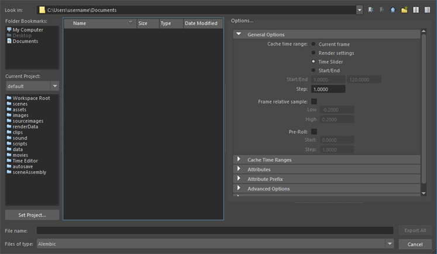
Task: Choose Render settings radio option
Action: click(314, 53)
